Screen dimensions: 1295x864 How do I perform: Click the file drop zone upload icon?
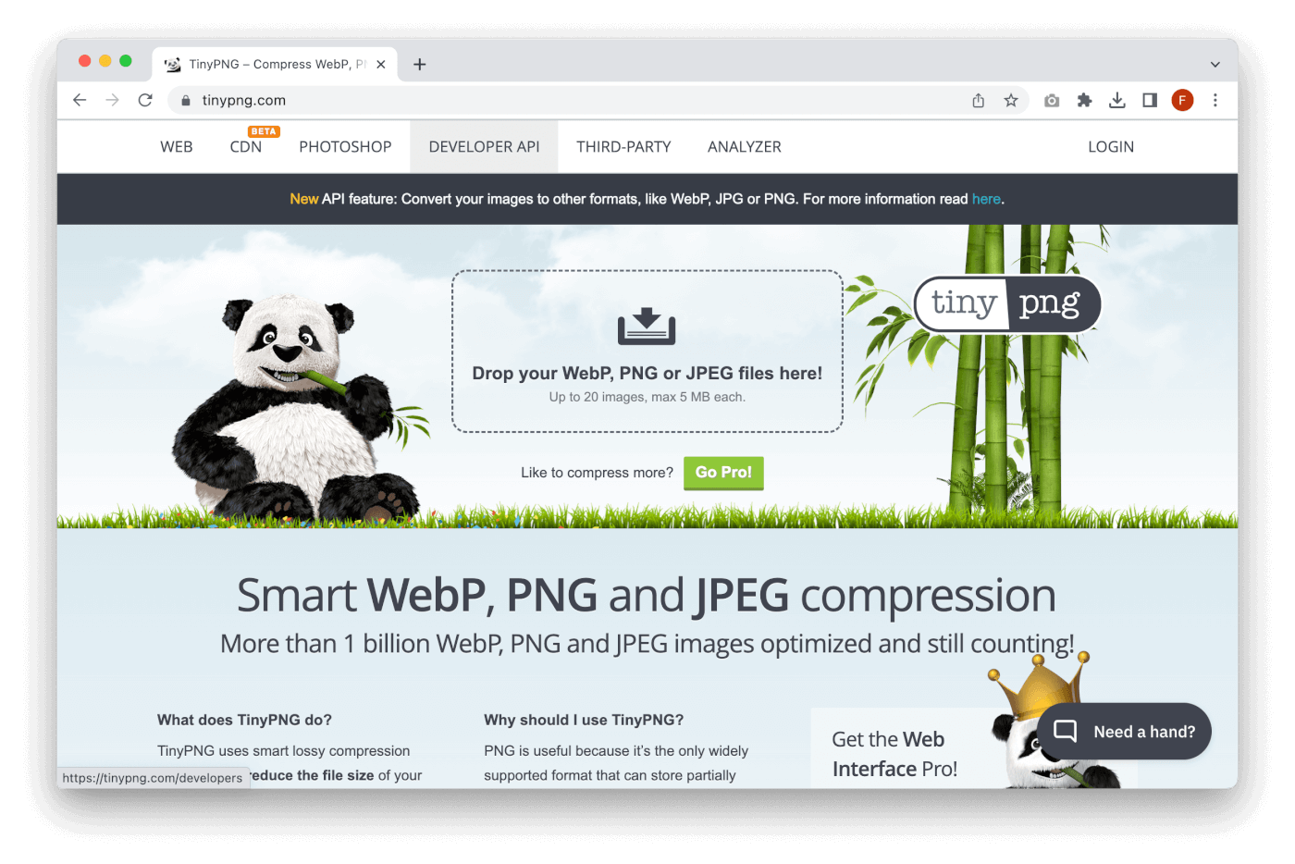coord(647,327)
